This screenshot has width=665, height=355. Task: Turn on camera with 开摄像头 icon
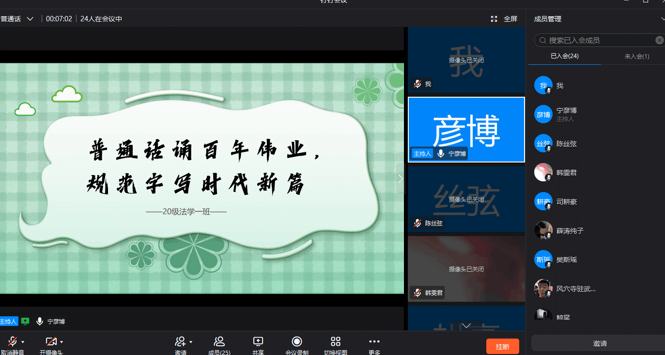[x=51, y=341]
